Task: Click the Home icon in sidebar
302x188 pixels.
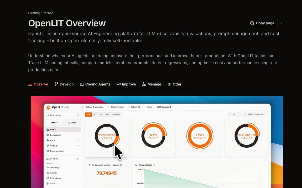Action: (x=48, y=130)
